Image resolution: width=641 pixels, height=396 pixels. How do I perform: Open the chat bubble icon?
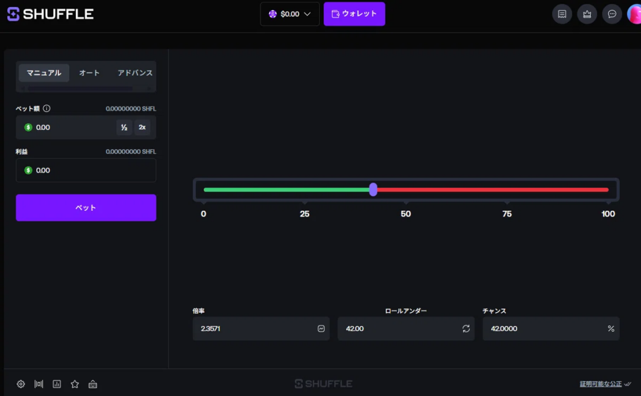(612, 14)
